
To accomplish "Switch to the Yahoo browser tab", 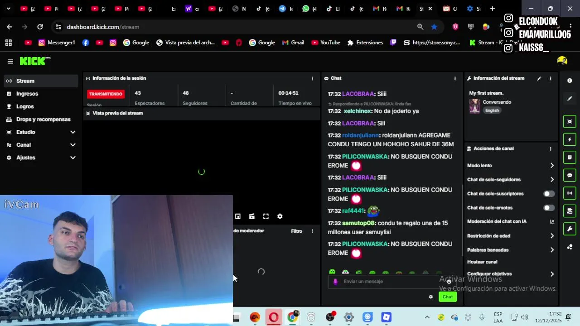I will (x=192, y=9).
